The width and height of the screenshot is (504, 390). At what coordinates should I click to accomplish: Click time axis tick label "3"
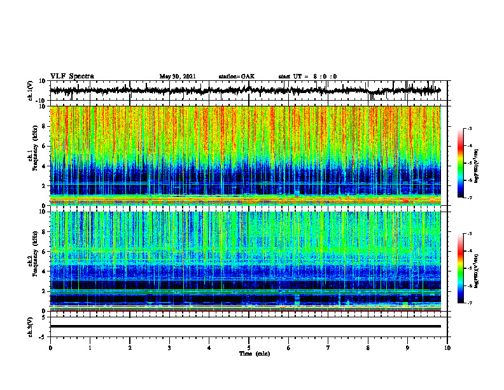[169, 348]
